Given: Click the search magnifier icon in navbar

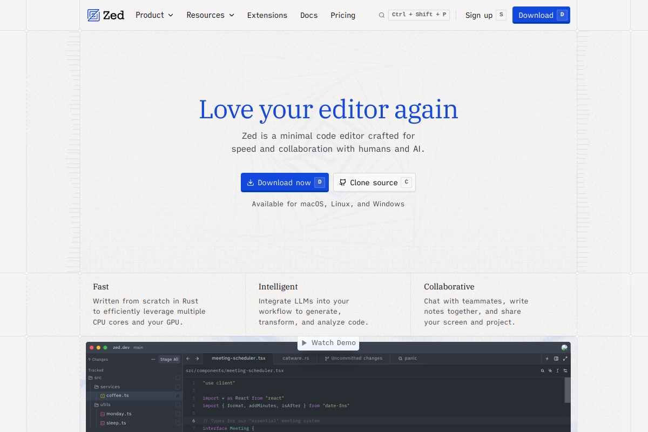Looking at the screenshot, I should coord(382,15).
